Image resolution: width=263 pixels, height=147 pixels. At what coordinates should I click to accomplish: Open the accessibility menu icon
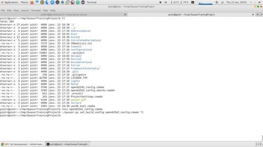point(217,2)
